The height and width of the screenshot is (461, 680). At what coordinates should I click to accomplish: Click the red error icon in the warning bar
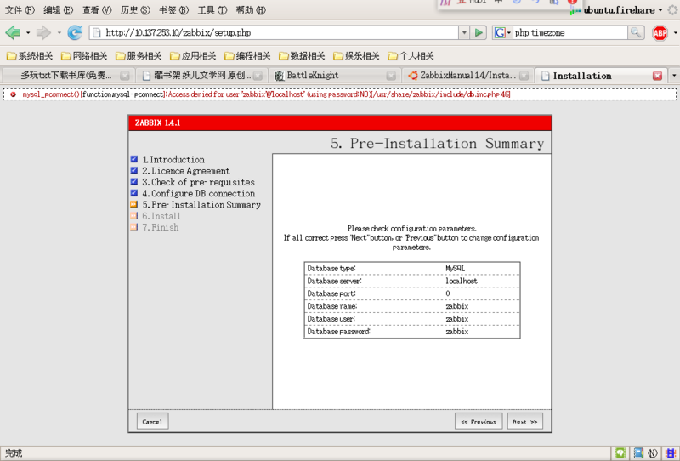coord(13,94)
